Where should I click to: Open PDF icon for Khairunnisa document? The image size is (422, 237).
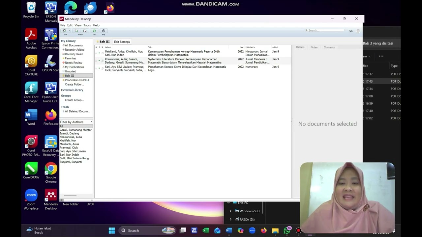click(x=103, y=61)
